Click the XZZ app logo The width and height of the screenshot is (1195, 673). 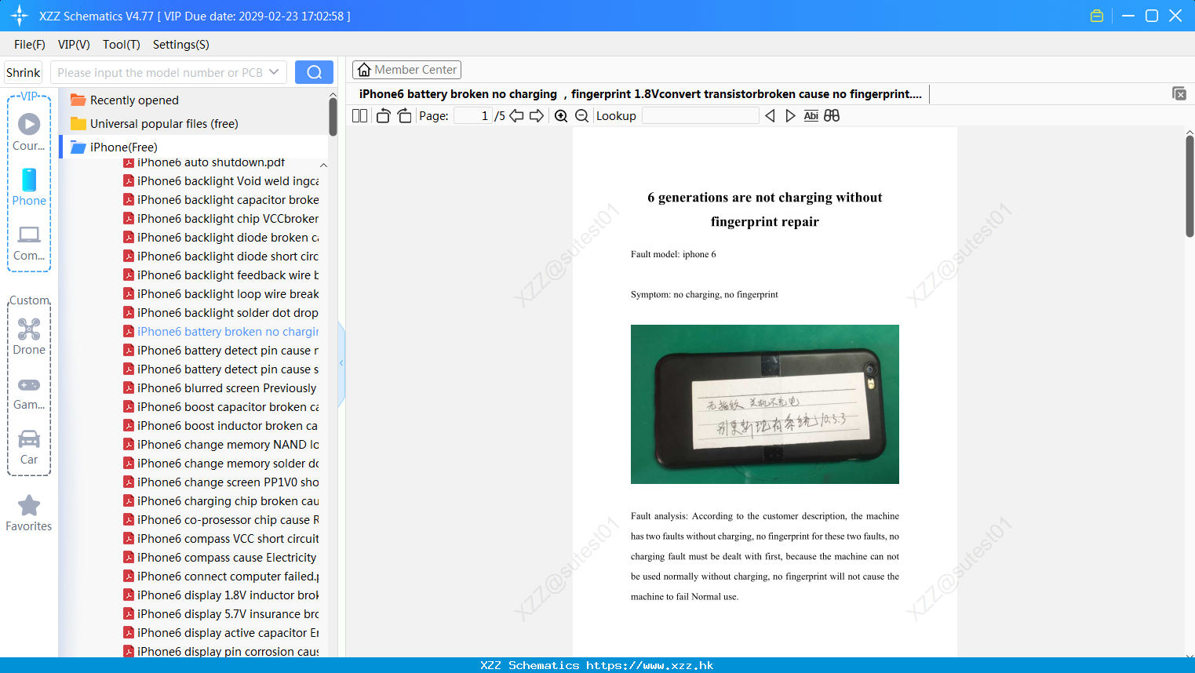click(x=19, y=16)
